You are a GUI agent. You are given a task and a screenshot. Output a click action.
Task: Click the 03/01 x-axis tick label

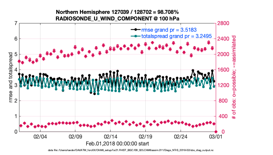215,137
